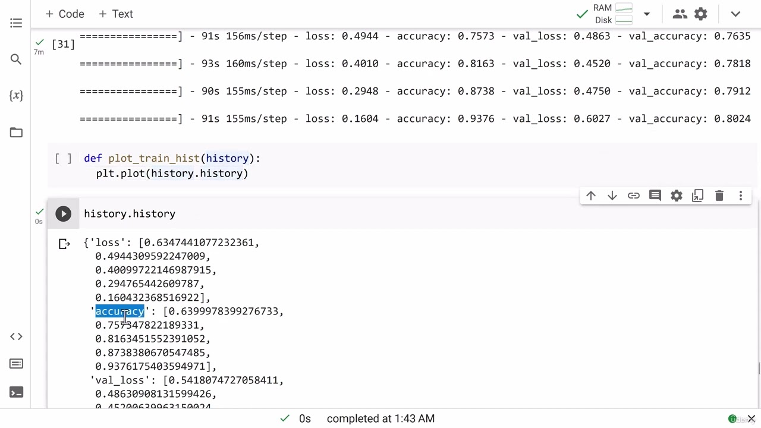Add a new Code cell
The width and height of the screenshot is (761, 428).
[64, 14]
